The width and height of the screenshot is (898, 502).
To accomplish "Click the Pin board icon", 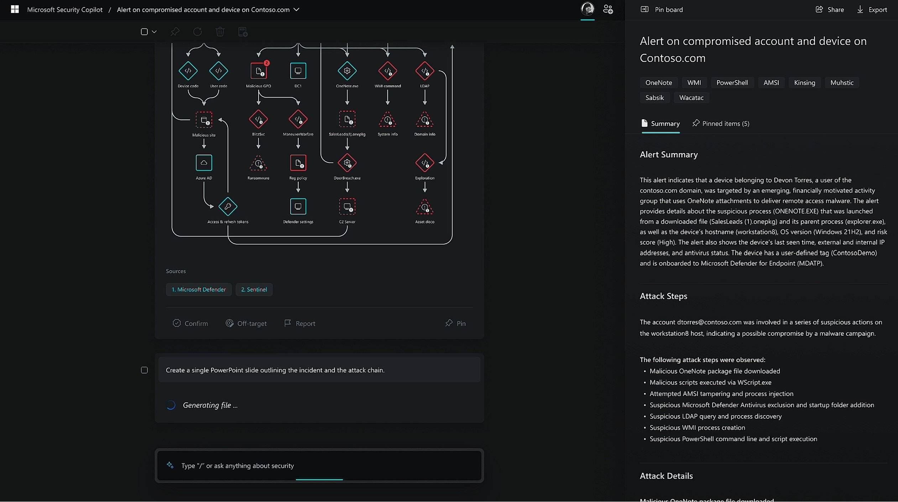I will (644, 9).
